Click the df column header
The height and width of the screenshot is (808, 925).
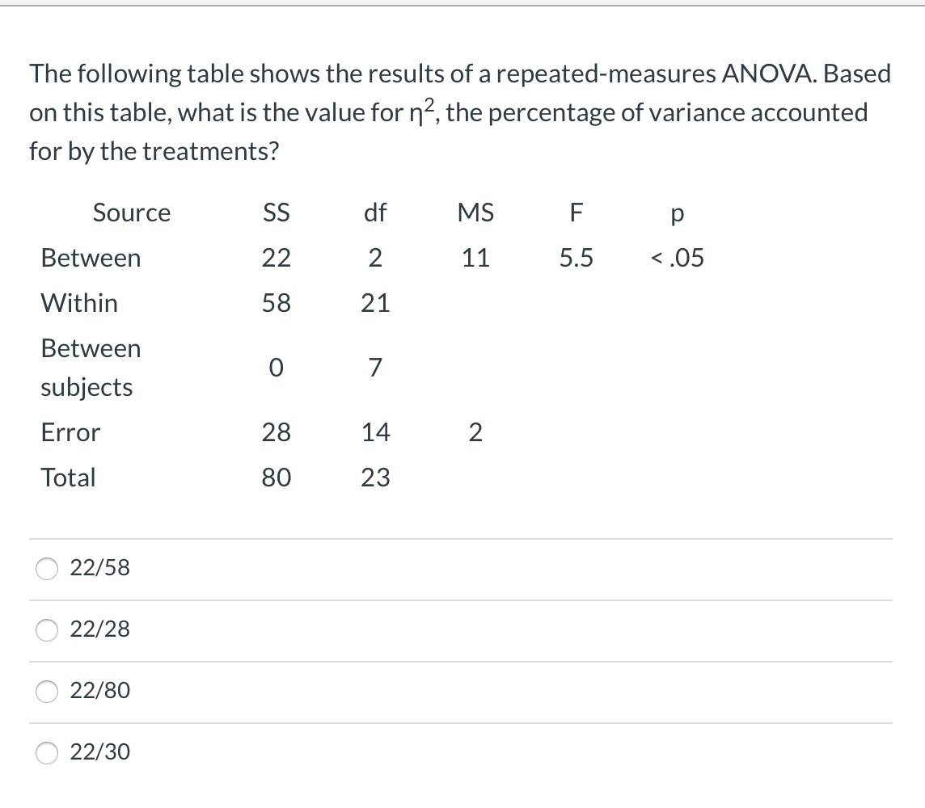coord(375,213)
